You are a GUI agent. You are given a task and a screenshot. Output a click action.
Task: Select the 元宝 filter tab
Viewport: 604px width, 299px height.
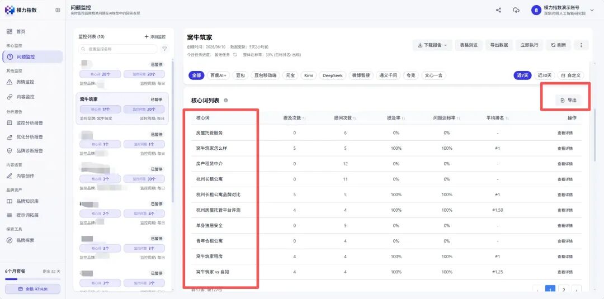pos(290,75)
